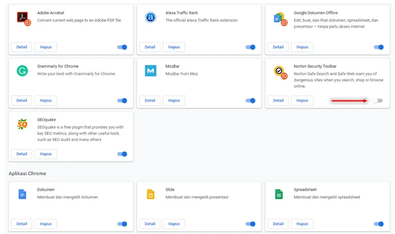The width and height of the screenshot is (395, 234).
Task: Click the Grammarly for Chrome icon
Action: 22,71
